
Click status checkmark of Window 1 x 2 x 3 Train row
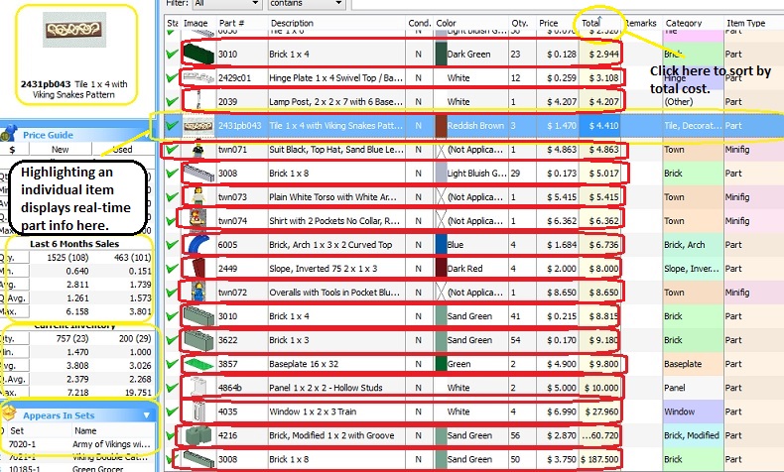pos(172,412)
